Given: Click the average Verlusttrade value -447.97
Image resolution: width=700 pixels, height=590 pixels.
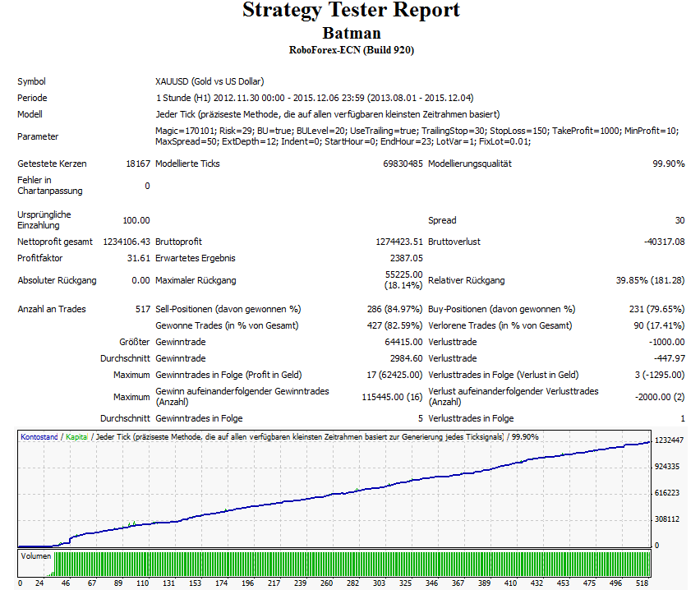Looking at the screenshot, I should click(x=669, y=358).
